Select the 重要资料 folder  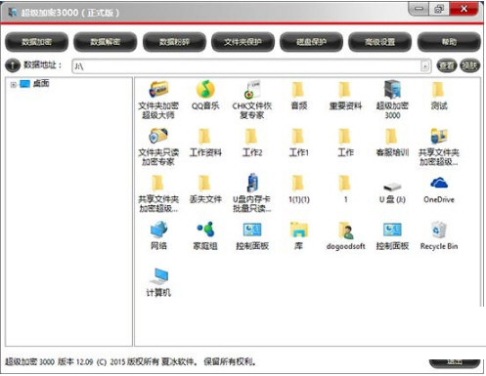coord(345,95)
